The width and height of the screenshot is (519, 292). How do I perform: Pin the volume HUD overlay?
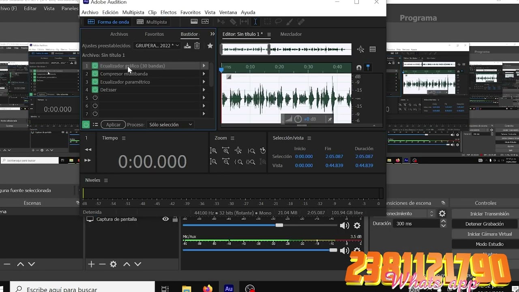(x=330, y=119)
